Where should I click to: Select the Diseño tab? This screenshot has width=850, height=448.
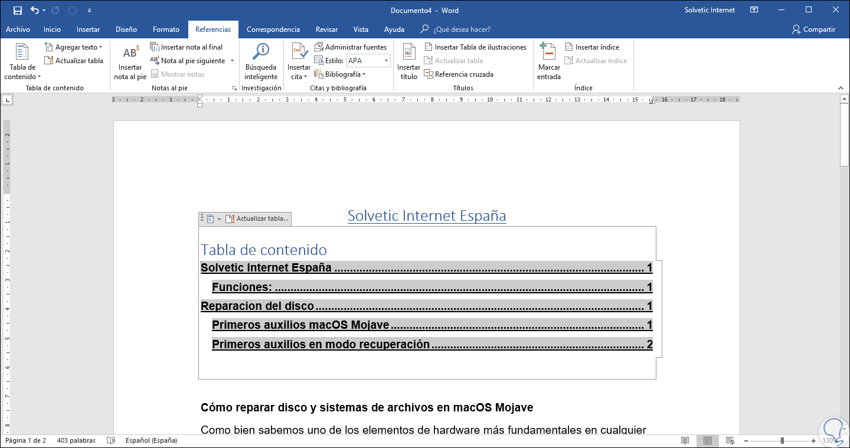(126, 30)
